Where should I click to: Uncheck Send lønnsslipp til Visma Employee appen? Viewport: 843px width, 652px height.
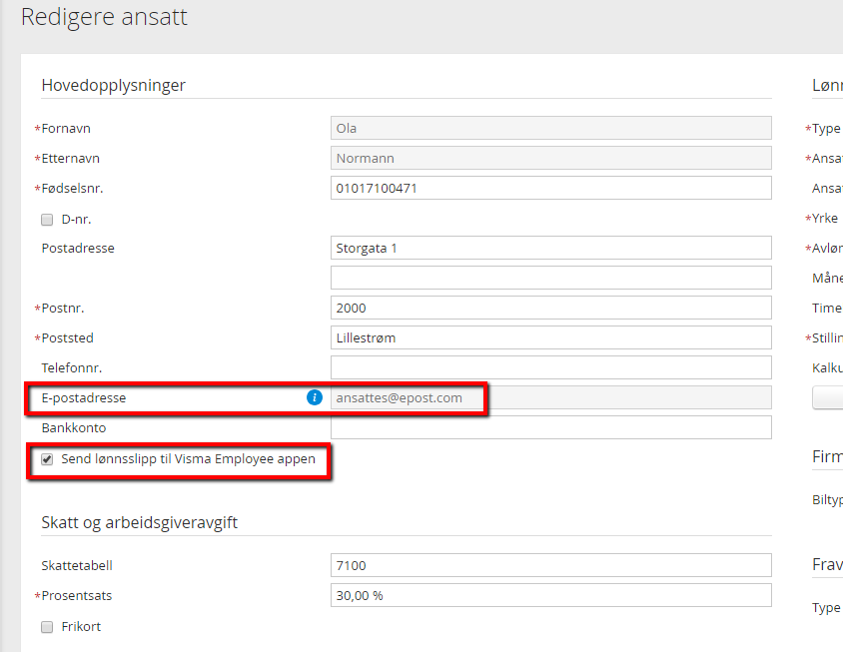coord(47,460)
